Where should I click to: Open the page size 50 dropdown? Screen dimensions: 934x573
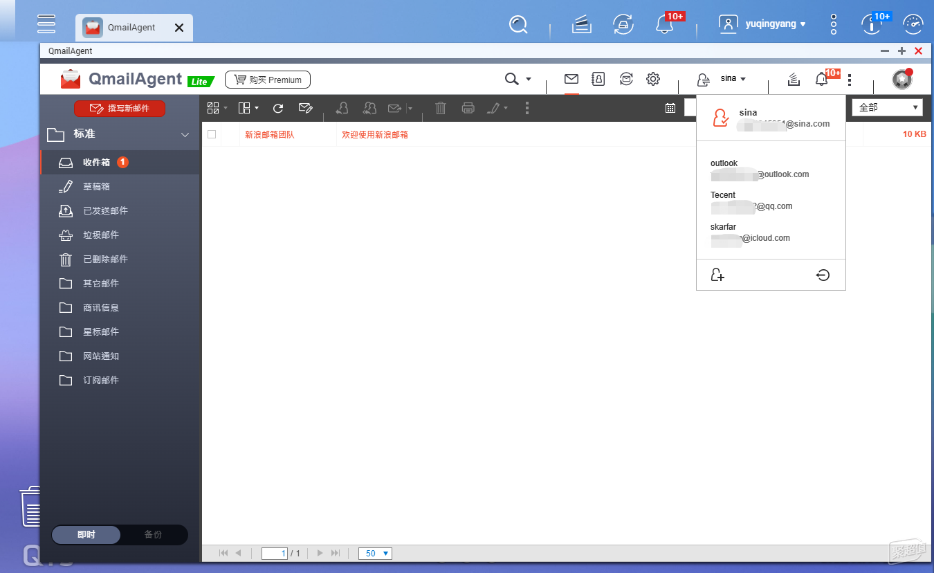375,553
